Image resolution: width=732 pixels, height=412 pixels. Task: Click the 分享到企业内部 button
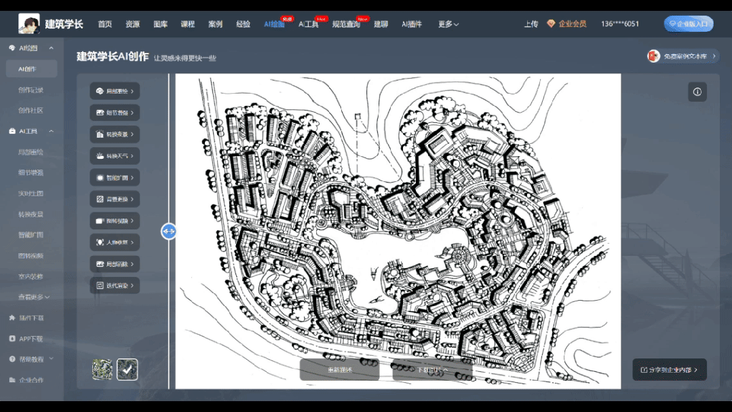(x=670, y=369)
